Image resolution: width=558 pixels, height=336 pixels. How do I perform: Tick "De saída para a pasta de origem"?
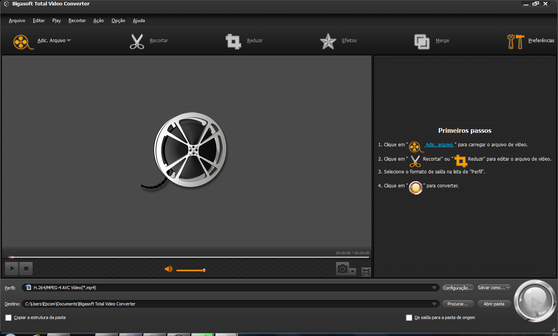pos(409,317)
